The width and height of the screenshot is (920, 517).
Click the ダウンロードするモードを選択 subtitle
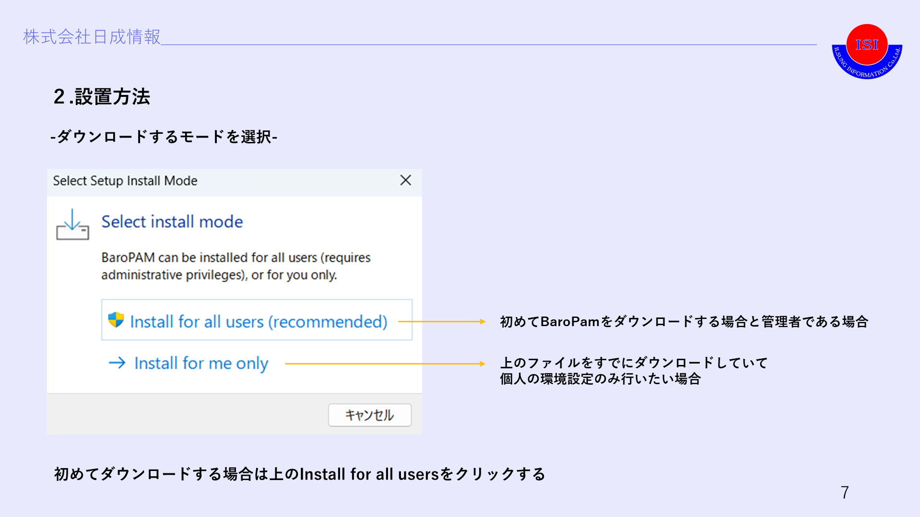[164, 137]
